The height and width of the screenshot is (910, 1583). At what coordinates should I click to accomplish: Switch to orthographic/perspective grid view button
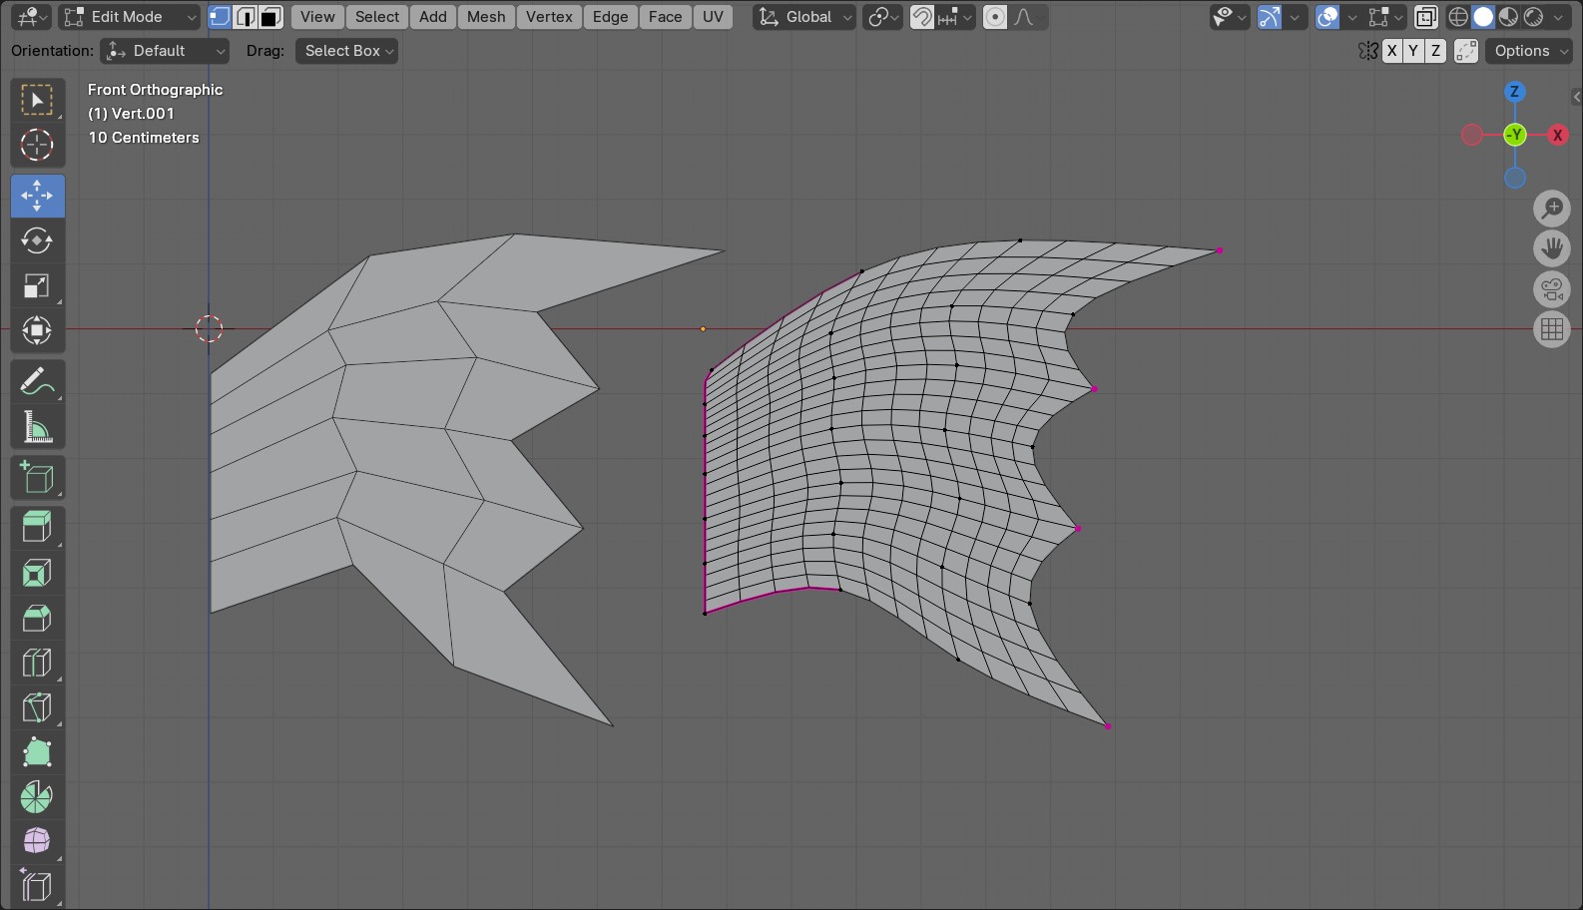[1552, 329]
